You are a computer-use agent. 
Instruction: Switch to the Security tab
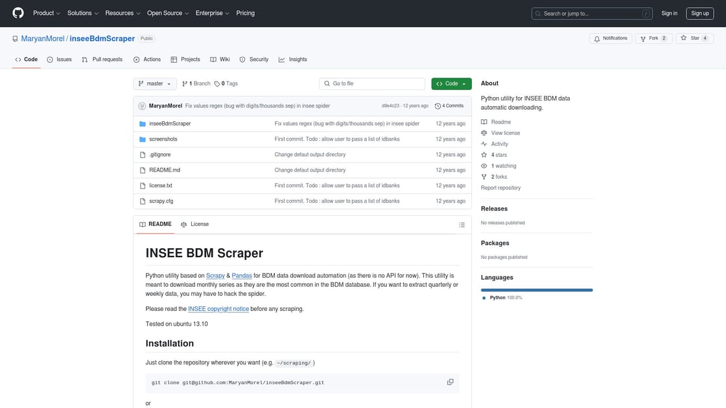point(253,59)
